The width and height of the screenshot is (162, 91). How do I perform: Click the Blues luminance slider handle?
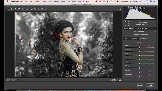pyautogui.click(x=139, y=68)
